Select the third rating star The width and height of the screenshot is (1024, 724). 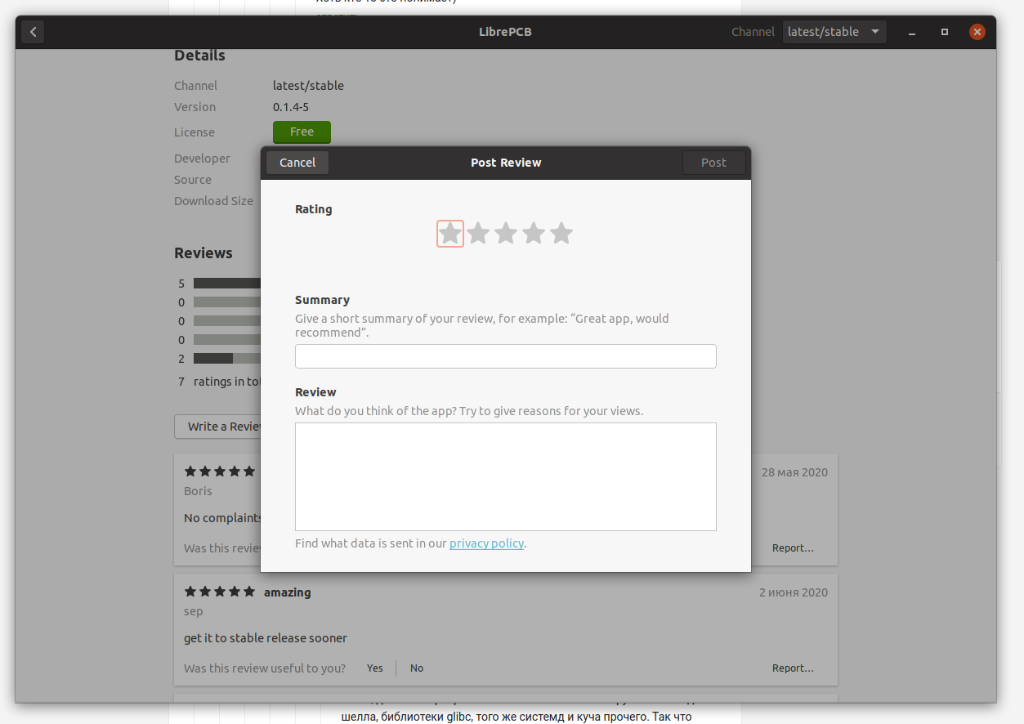click(506, 234)
